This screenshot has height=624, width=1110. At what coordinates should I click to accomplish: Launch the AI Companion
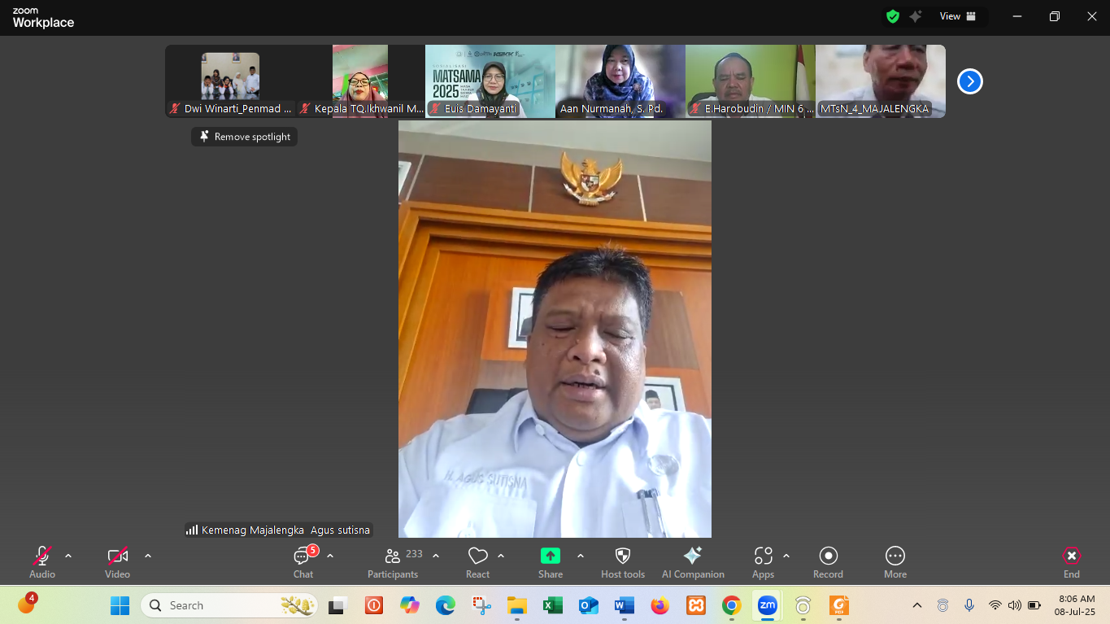[x=693, y=561]
